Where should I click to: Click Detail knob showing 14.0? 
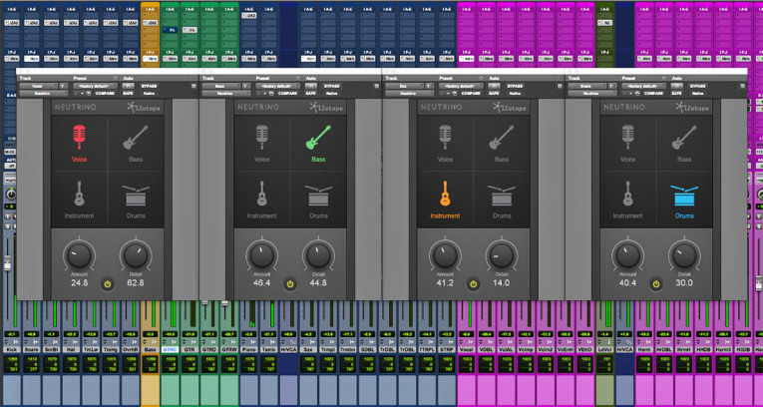(502, 255)
